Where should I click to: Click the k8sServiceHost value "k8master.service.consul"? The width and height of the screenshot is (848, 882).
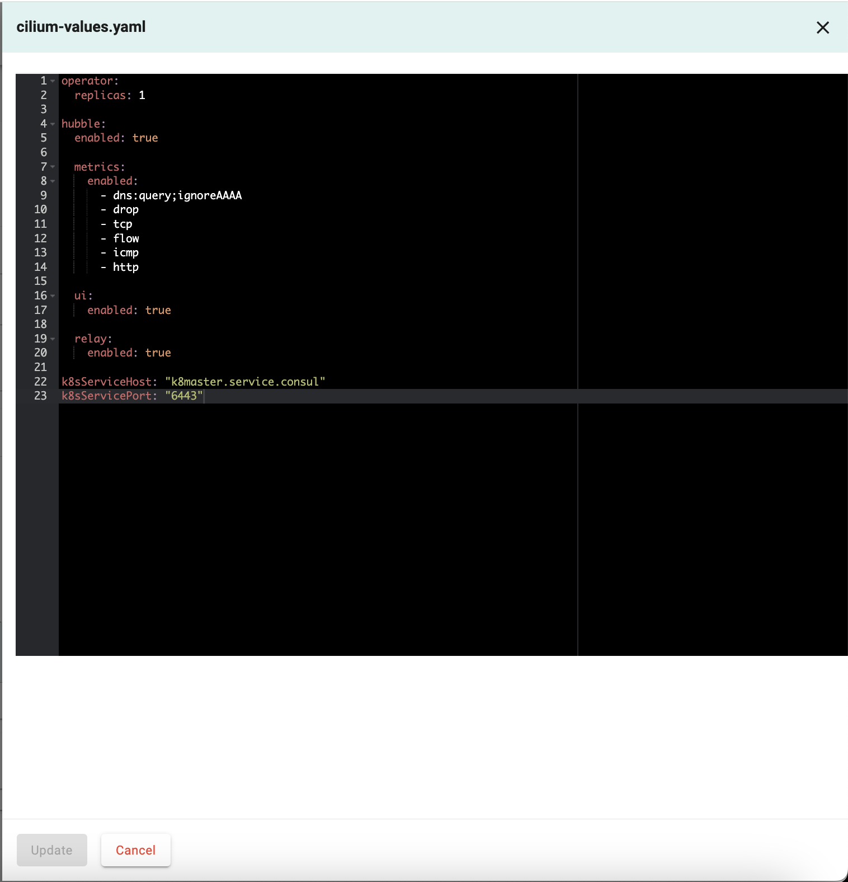pos(245,382)
